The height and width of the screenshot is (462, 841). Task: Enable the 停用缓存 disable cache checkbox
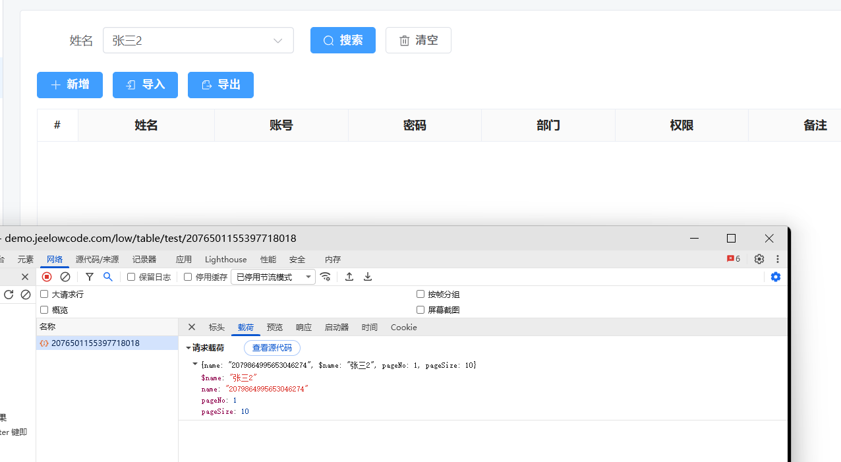(x=188, y=277)
